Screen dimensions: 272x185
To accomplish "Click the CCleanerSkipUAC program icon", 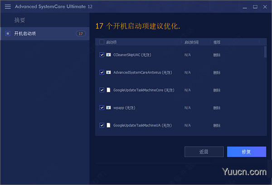I will pyautogui.click(x=108, y=55).
